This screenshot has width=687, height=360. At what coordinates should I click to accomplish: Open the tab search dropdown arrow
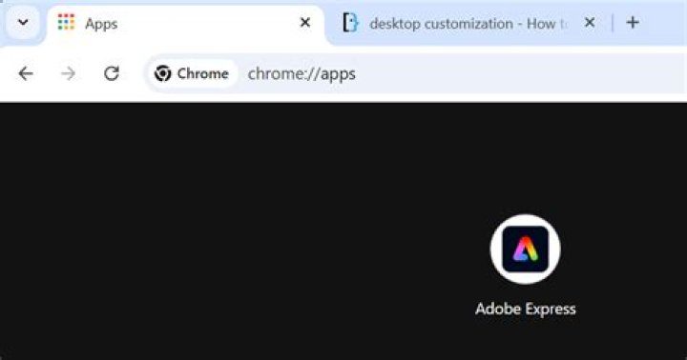(23, 22)
